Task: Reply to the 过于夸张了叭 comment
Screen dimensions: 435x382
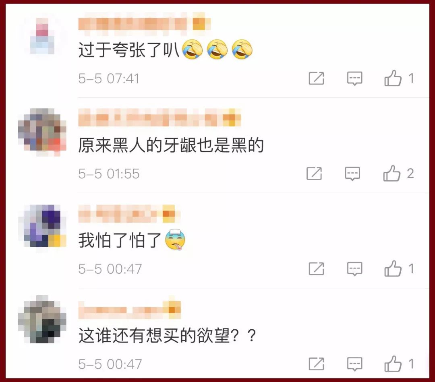Action: [x=355, y=78]
